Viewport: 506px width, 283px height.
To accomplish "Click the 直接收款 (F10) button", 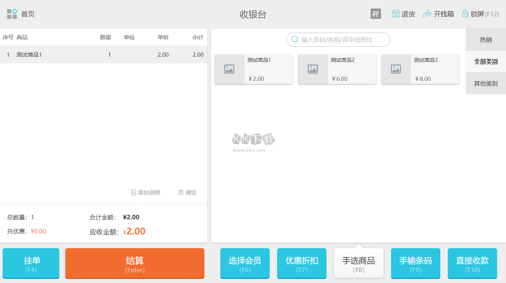I will point(472,263).
